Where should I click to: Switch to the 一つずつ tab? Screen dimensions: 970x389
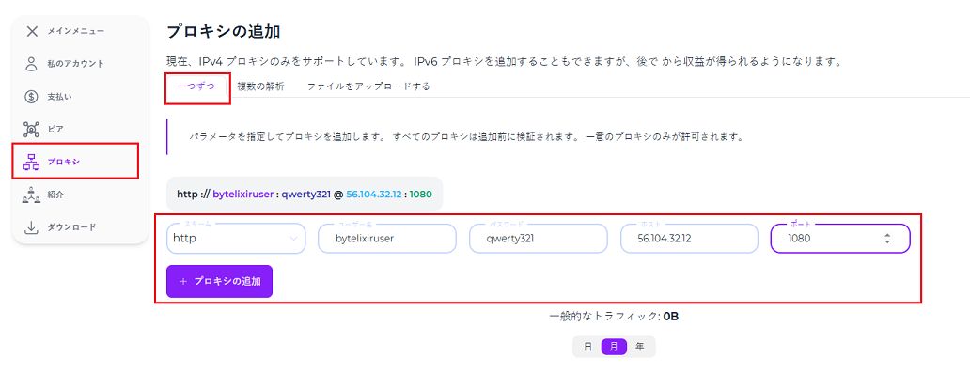click(196, 86)
